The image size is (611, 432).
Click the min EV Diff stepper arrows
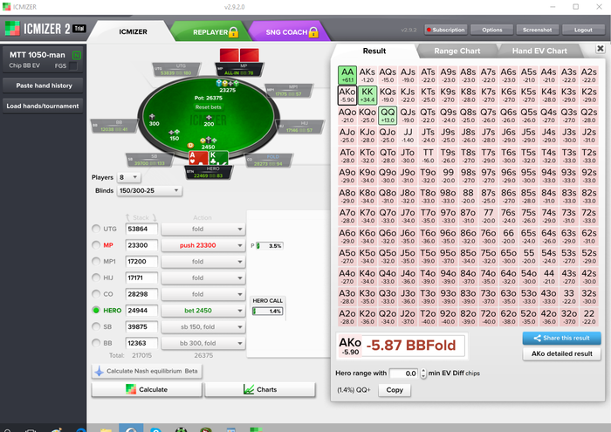click(x=423, y=374)
